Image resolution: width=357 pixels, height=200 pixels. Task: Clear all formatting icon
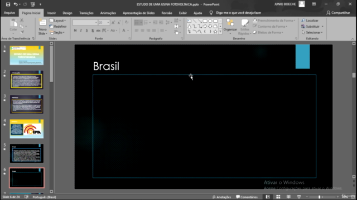pyautogui.click(x=127, y=22)
